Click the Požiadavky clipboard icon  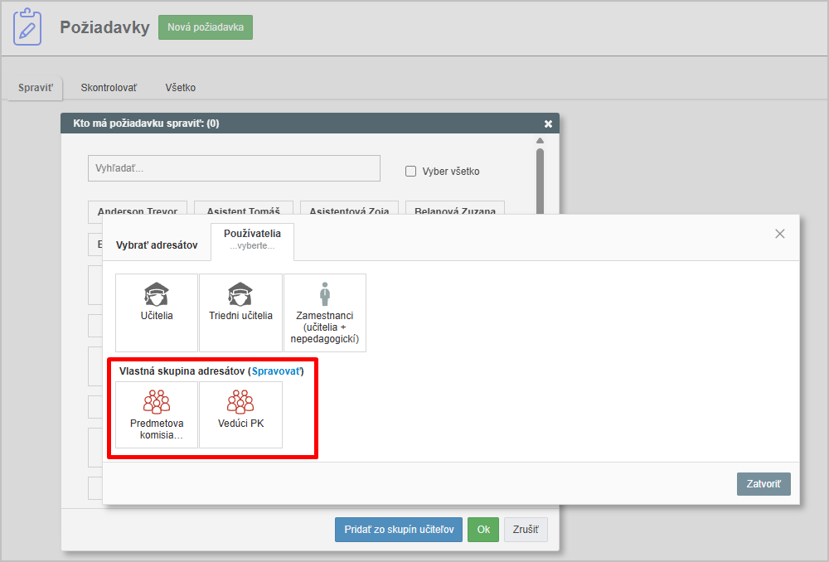(x=27, y=27)
